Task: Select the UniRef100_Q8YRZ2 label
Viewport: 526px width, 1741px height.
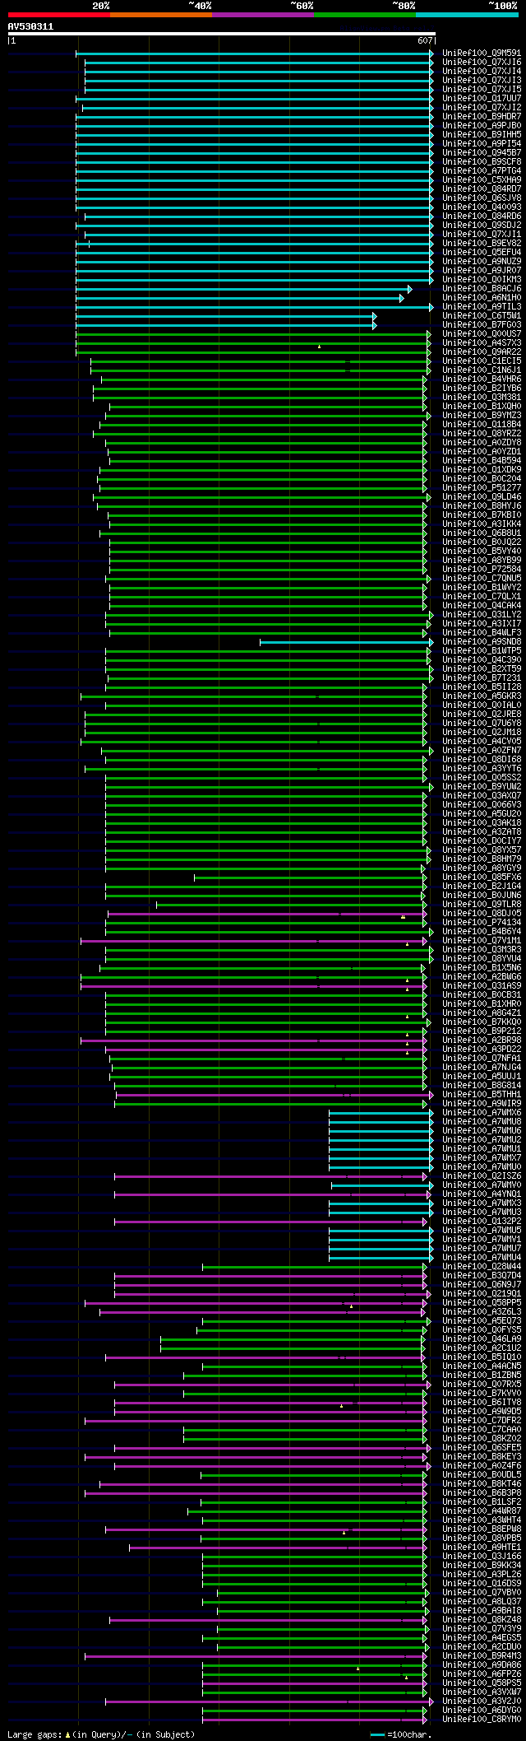Action: pos(482,433)
